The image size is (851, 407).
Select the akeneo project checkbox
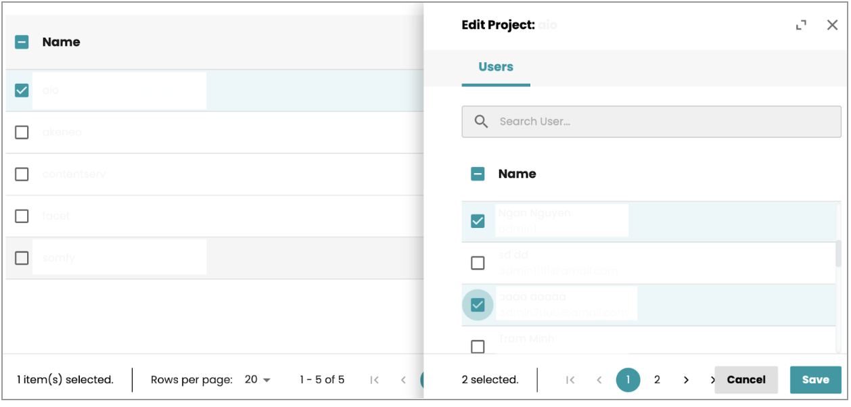click(x=21, y=131)
